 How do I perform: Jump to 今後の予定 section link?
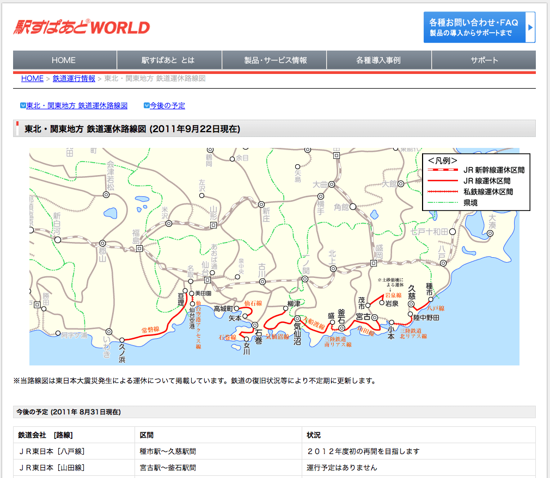[x=167, y=105]
